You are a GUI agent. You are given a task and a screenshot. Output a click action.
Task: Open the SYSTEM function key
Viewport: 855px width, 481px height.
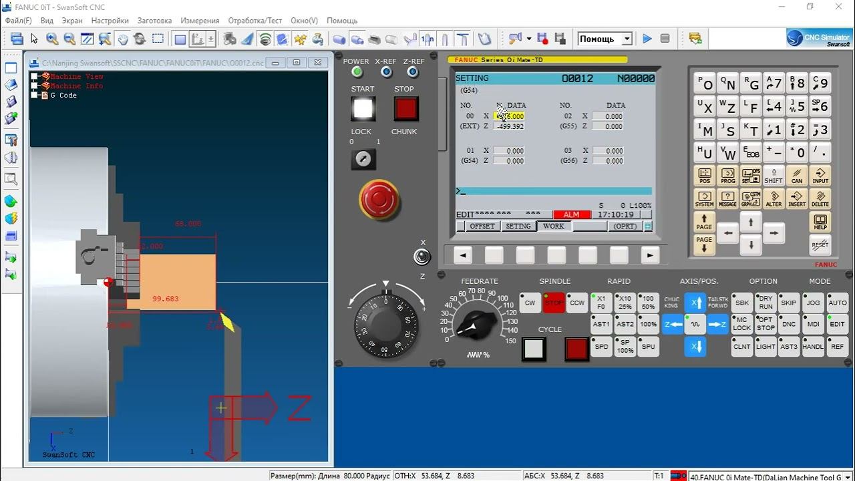click(705, 199)
